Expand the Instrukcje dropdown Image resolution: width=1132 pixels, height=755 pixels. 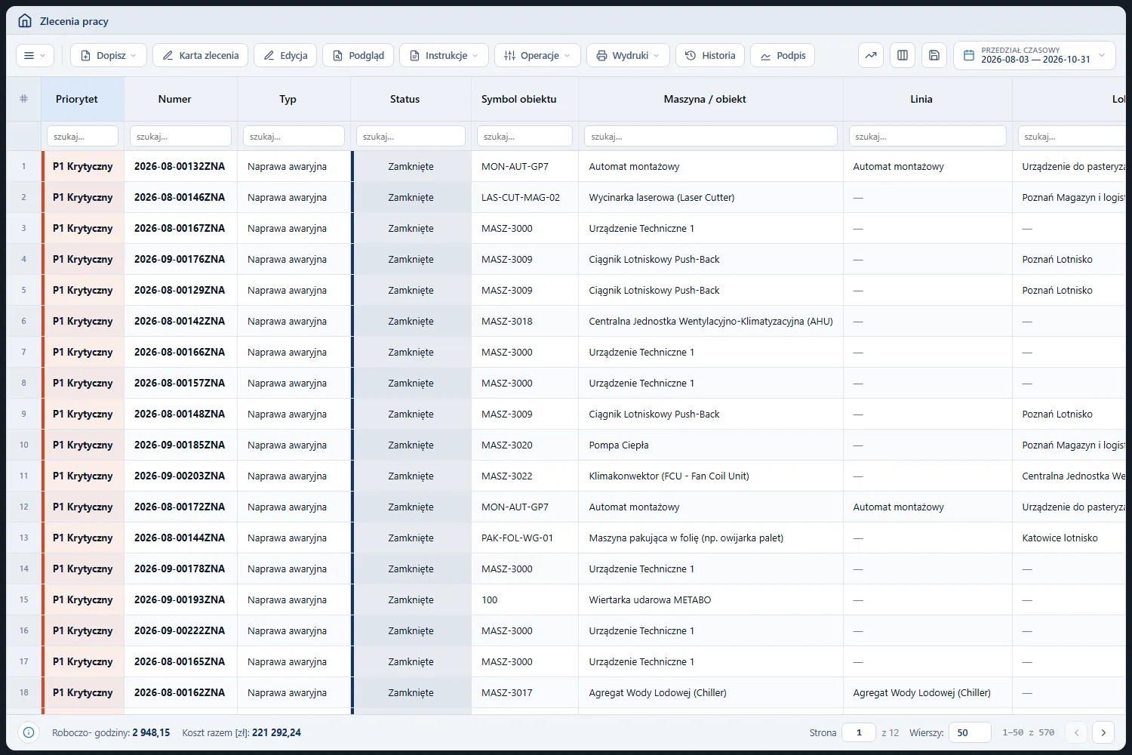pos(444,55)
